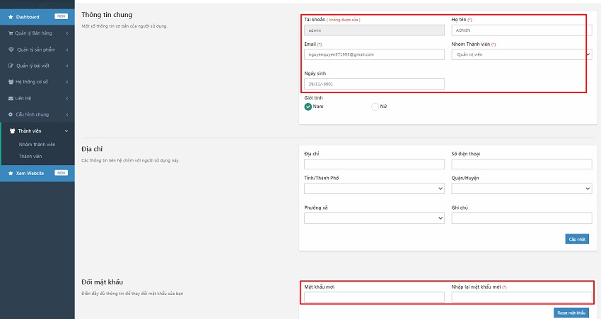Open the Tỉnh/Thành Phố dropdown
The width and height of the screenshot is (601, 319).
pyautogui.click(x=374, y=188)
